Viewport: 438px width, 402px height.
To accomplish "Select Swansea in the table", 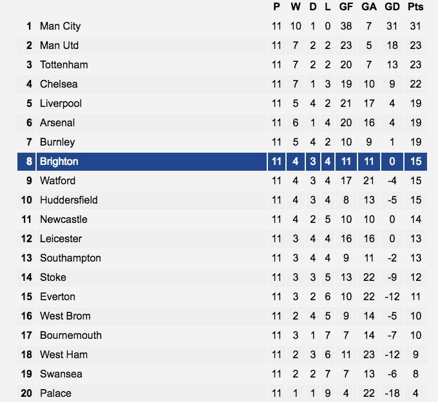I will pyautogui.click(x=61, y=374).
